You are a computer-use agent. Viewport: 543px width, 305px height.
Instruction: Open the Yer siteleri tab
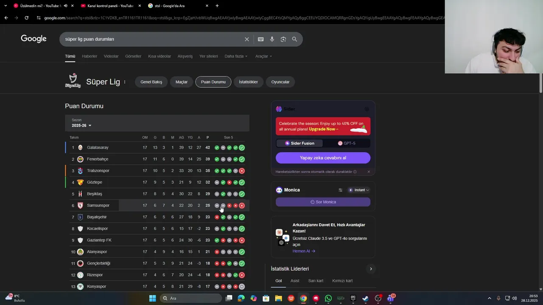(209, 56)
